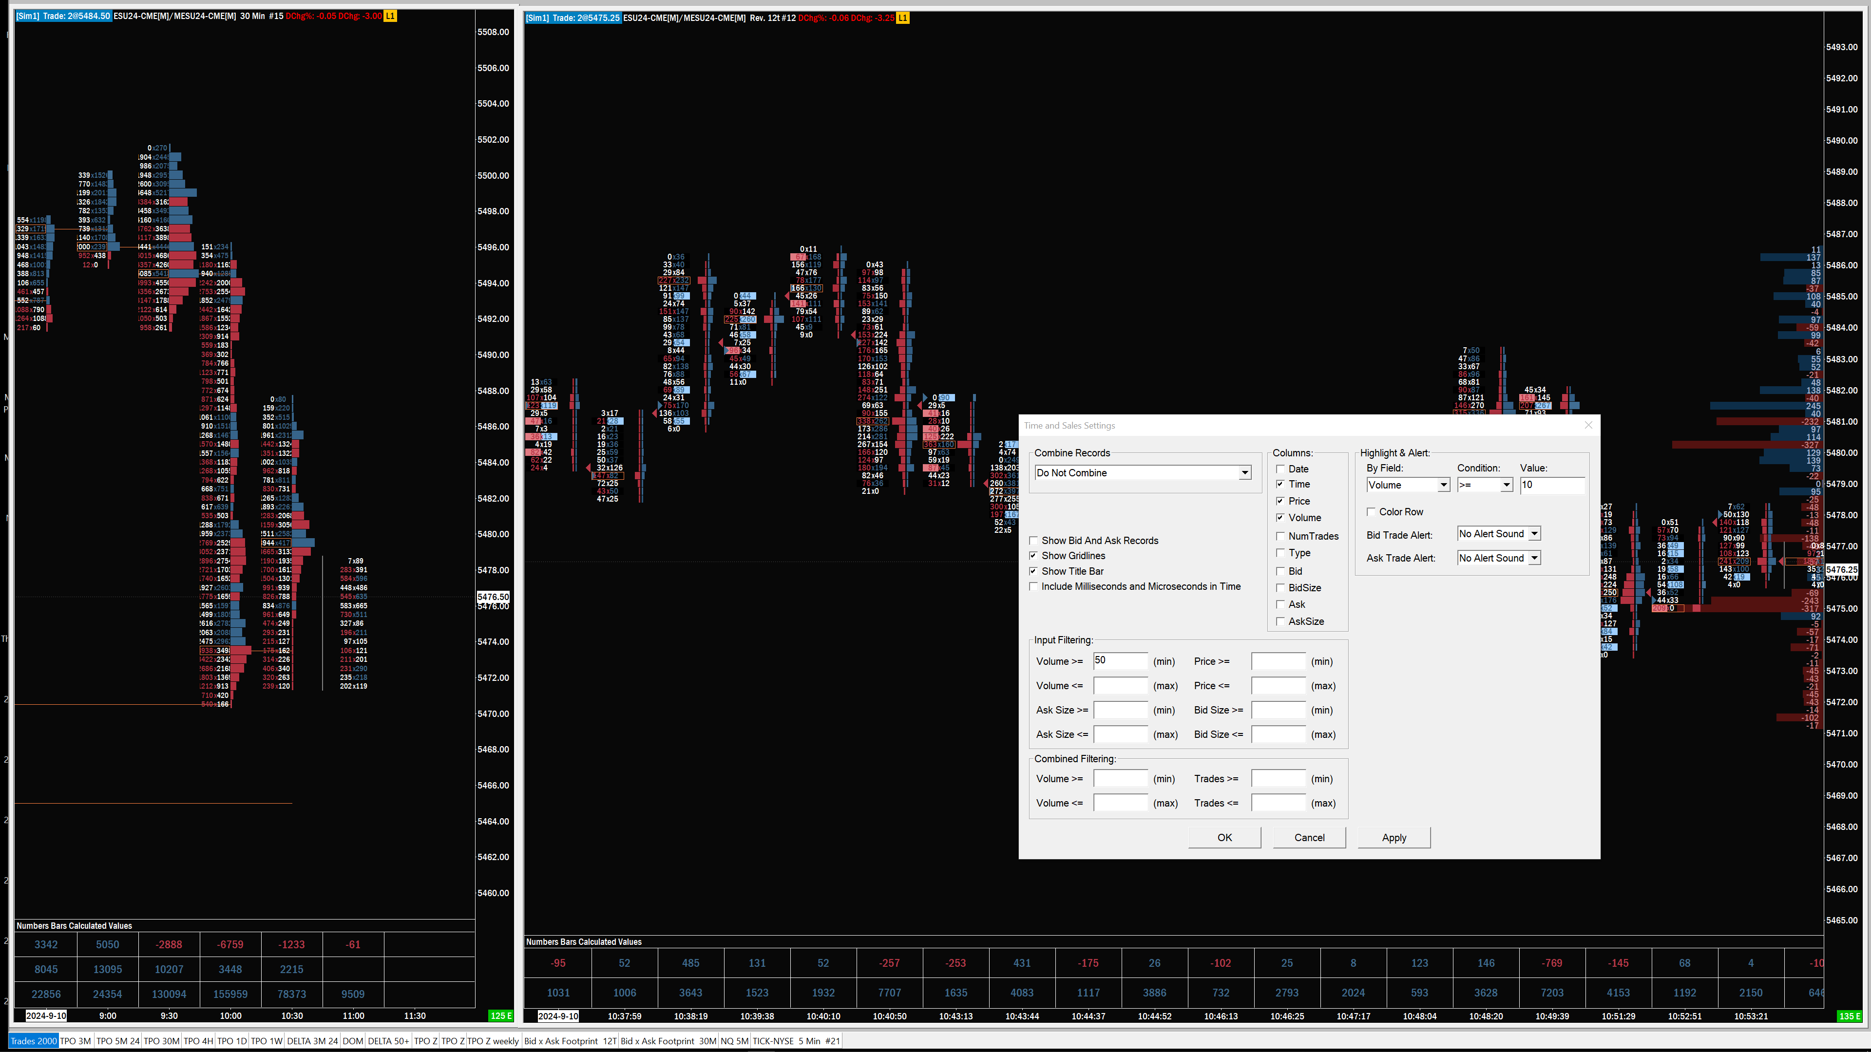Click the green 125 E indicator
This screenshot has height=1052, width=1871.
[501, 1015]
